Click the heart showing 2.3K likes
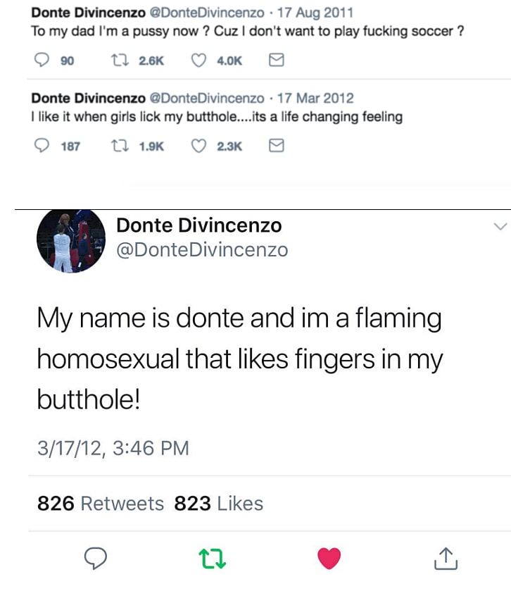This screenshot has width=511, height=591. (199, 147)
